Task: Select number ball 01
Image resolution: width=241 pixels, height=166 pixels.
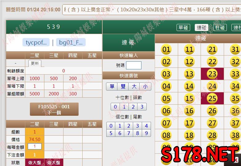Action: pyautogui.click(x=166, y=49)
